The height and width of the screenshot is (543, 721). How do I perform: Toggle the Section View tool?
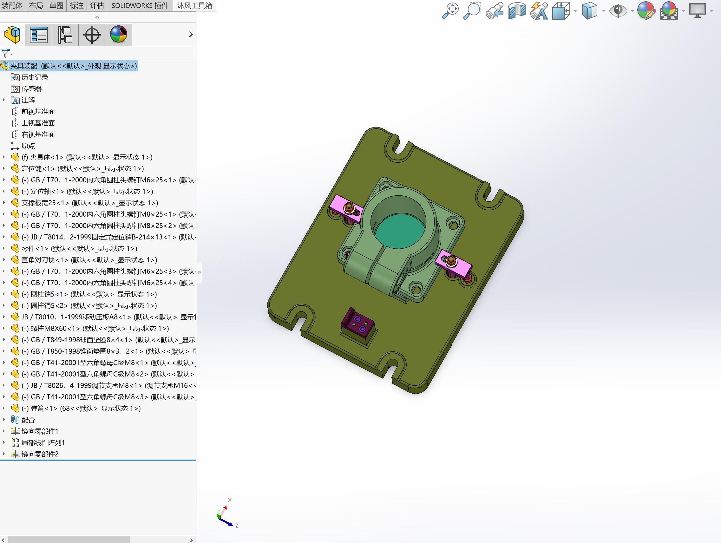pyautogui.click(x=517, y=11)
